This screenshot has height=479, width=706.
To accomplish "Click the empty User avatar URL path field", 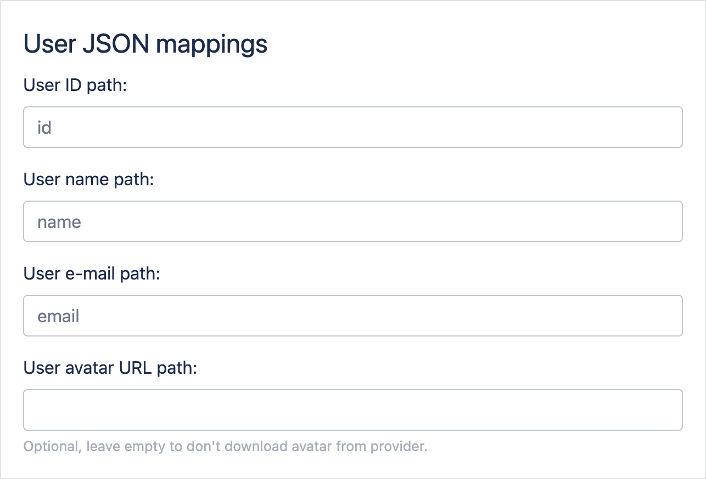I will [352, 410].
